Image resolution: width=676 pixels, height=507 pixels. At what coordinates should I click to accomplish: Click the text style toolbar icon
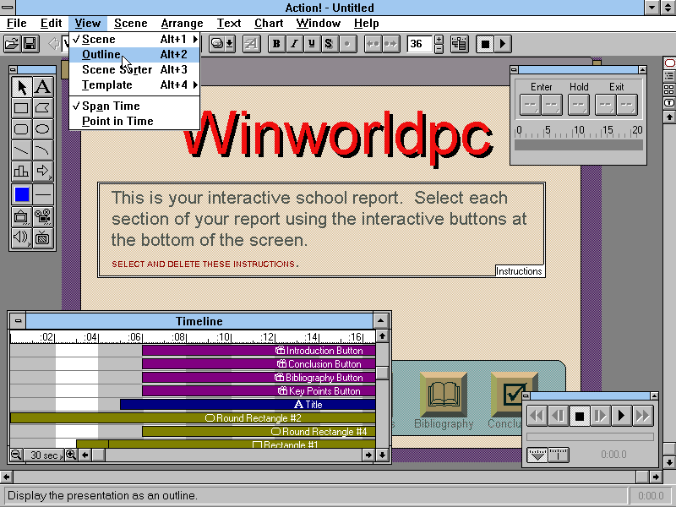click(x=251, y=44)
